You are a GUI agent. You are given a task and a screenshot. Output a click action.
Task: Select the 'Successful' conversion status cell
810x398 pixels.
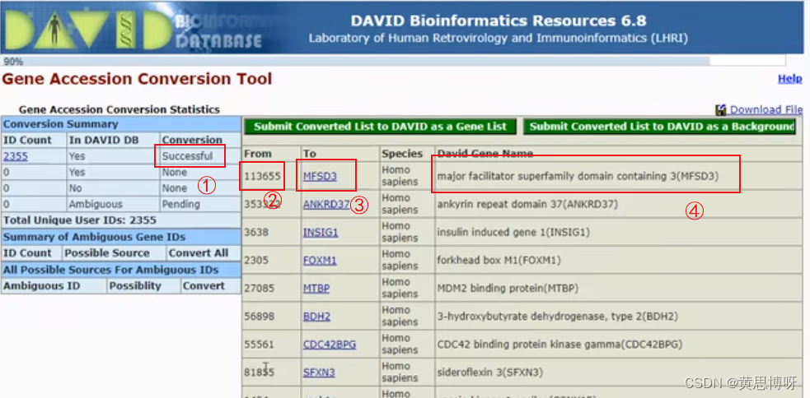pos(200,156)
